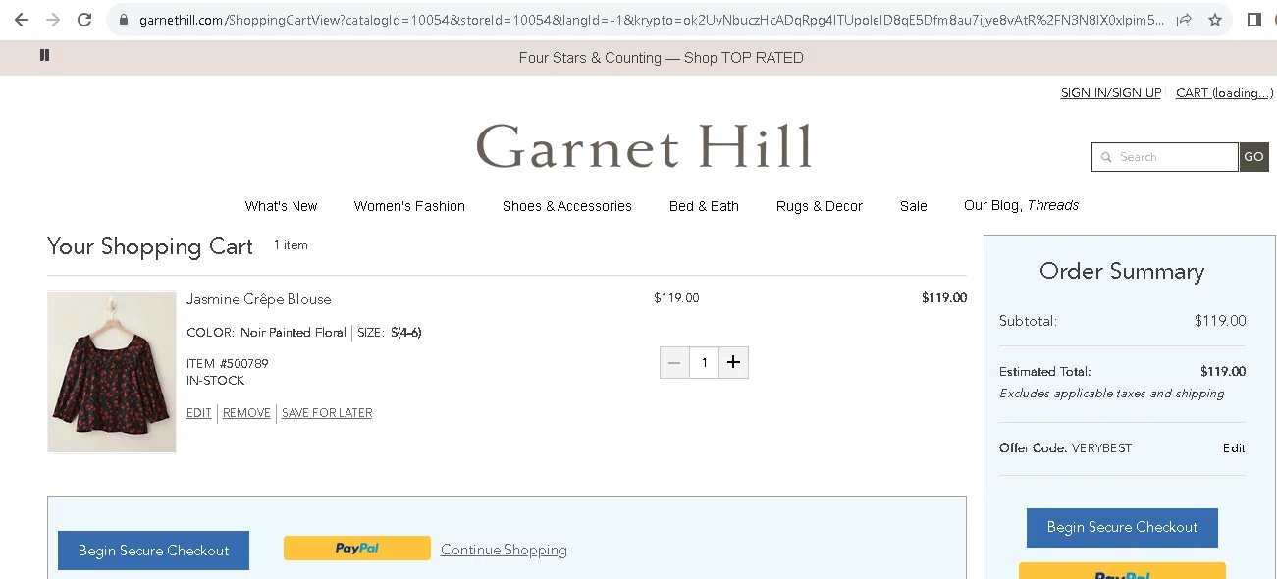This screenshot has height=579, width=1277.
Task: Click the PayPal button in Order Summary
Action: coord(1122,571)
